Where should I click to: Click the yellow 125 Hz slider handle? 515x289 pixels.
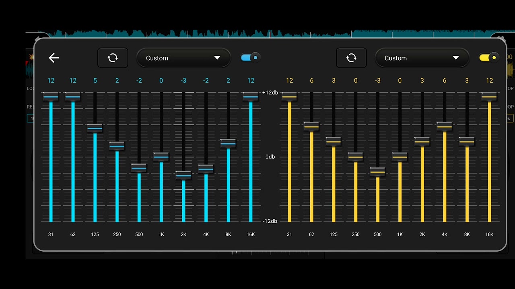[334, 141]
